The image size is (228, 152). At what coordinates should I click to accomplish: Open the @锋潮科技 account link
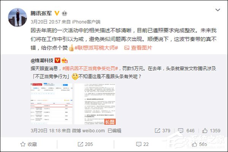tap(42, 60)
